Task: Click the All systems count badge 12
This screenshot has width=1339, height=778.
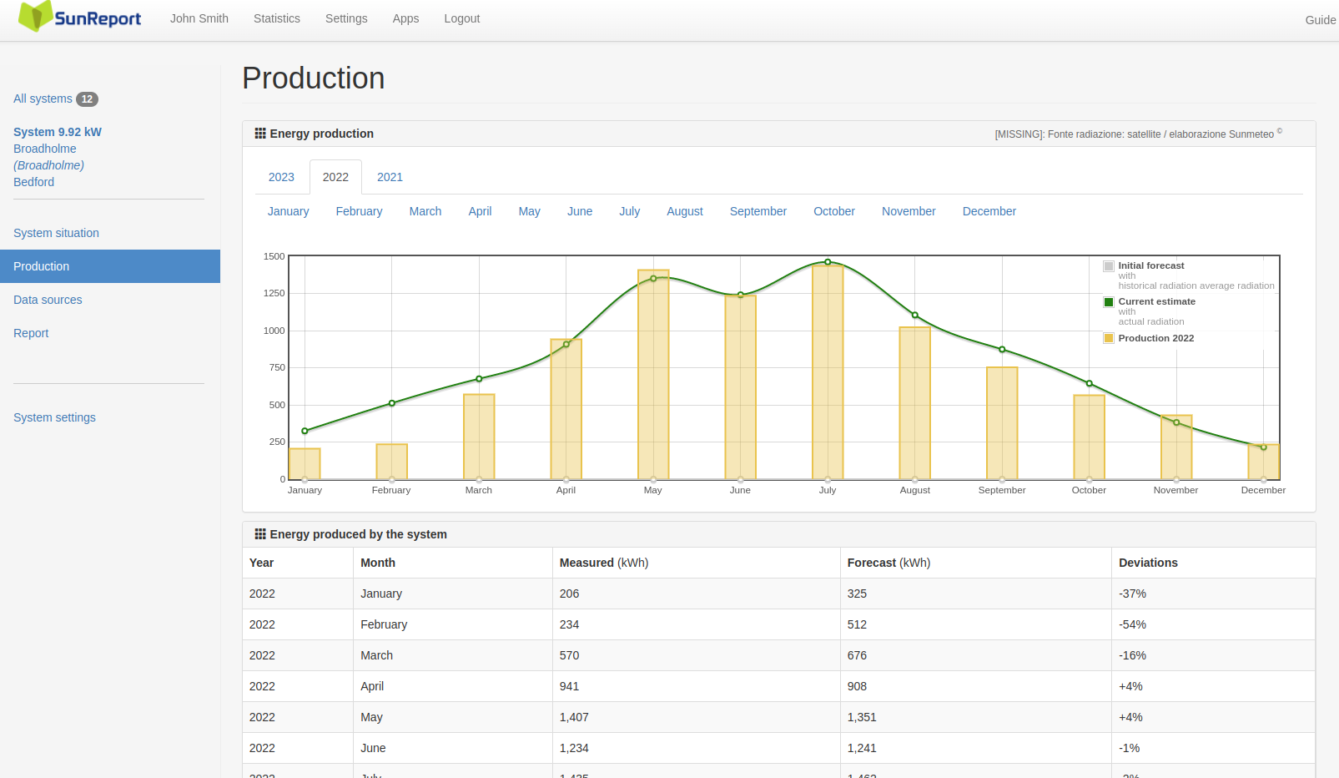Action: click(x=87, y=99)
